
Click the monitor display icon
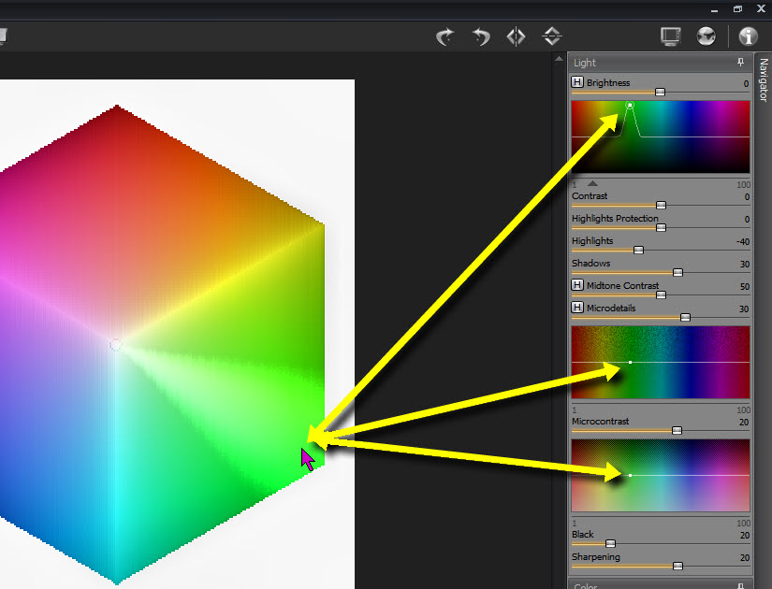[x=671, y=36]
